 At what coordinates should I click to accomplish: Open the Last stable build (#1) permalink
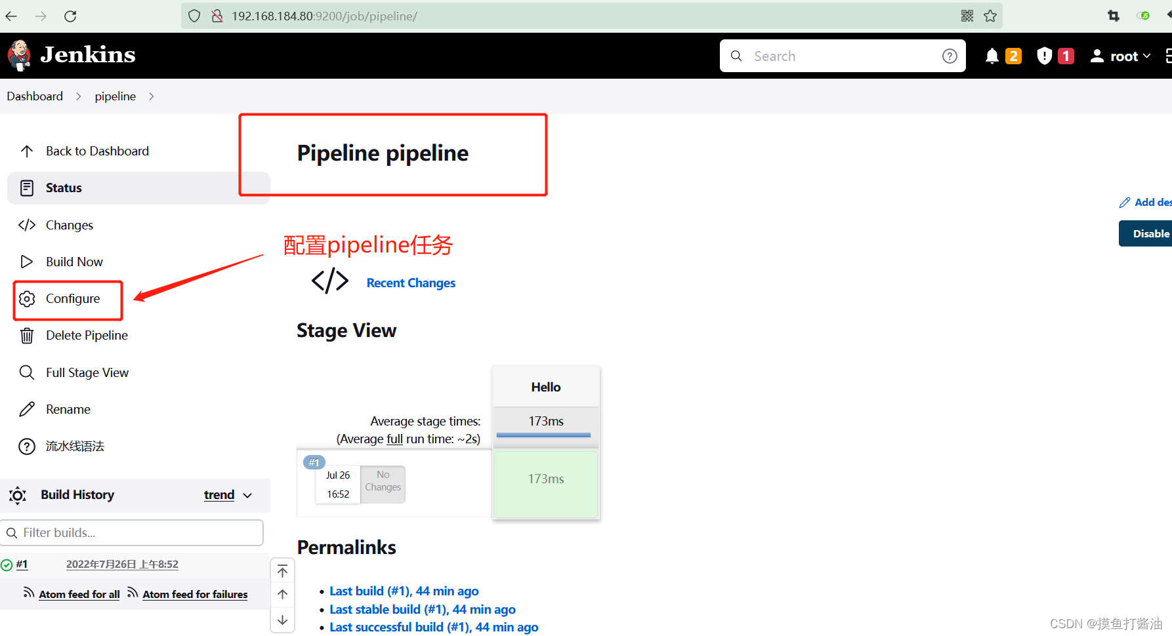(x=423, y=610)
